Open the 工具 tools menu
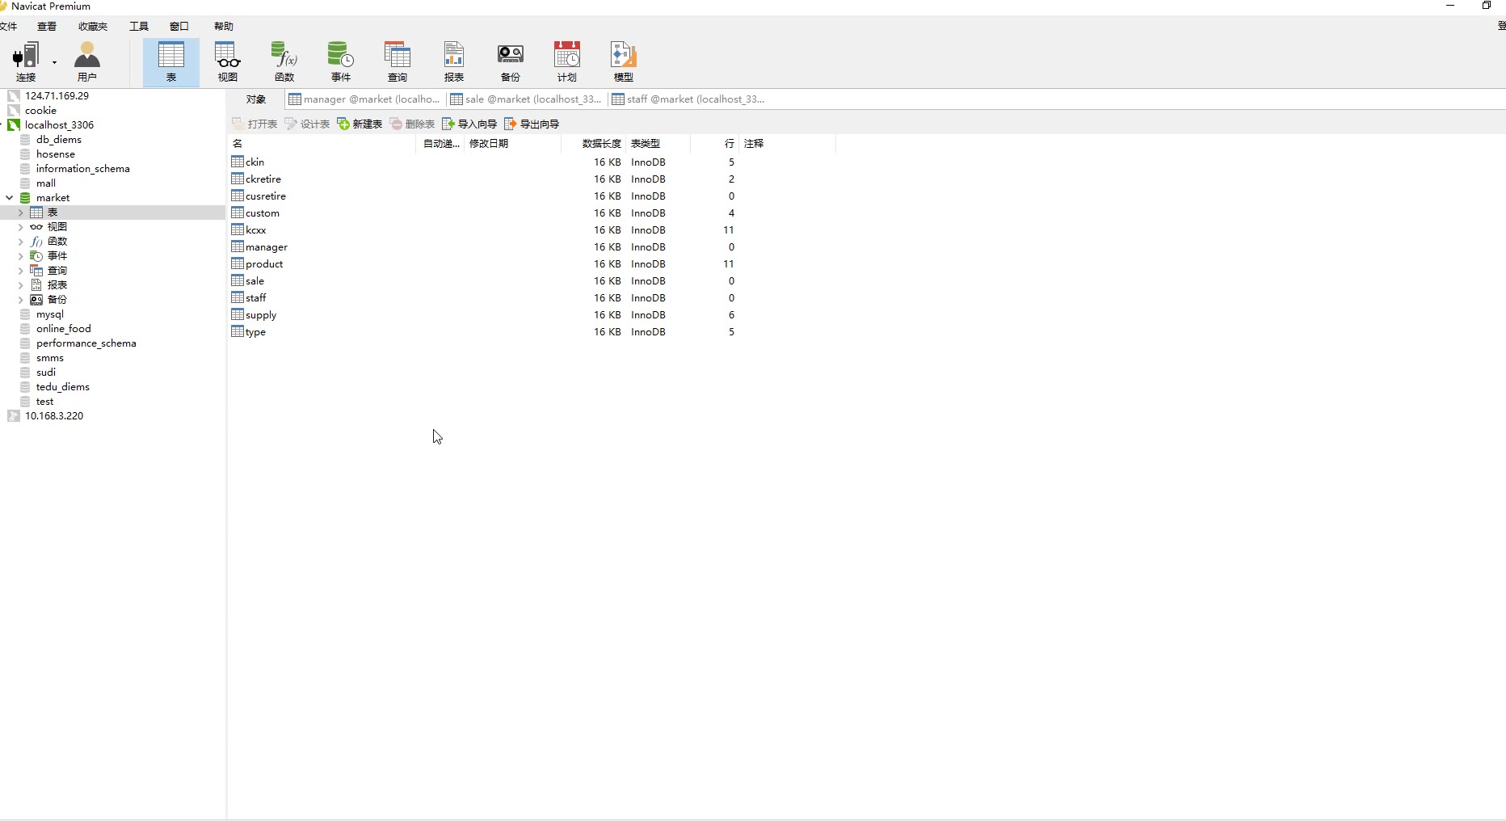The image size is (1506, 821). 139,26
